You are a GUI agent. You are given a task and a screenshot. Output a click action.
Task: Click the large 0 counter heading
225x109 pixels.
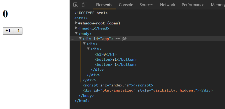5,14
